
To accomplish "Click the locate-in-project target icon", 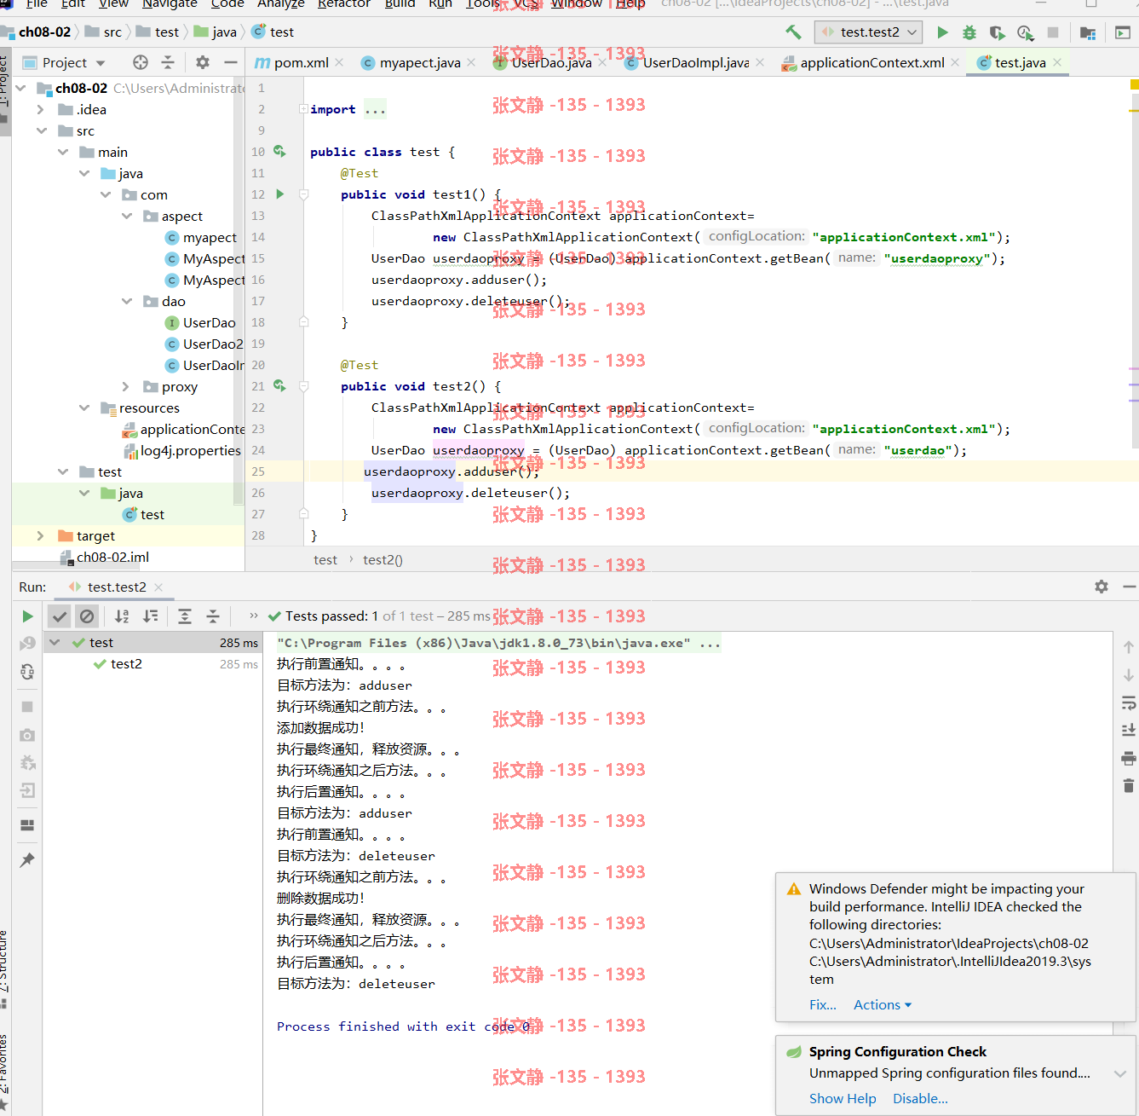I will tap(141, 62).
